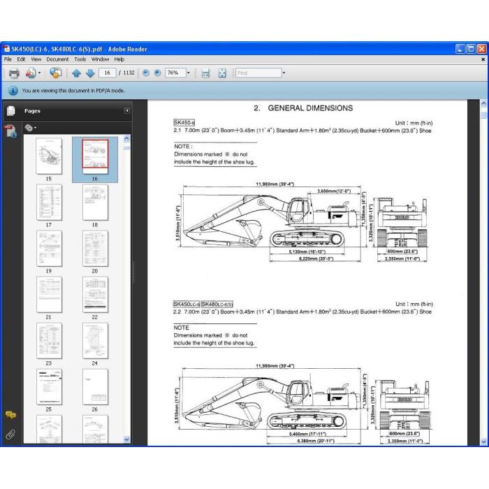The image size is (489, 489).
Task: Open the Help menu
Action: [x=119, y=59]
